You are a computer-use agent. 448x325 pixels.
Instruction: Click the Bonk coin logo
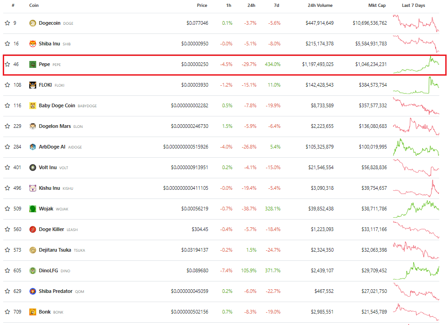[33, 312]
